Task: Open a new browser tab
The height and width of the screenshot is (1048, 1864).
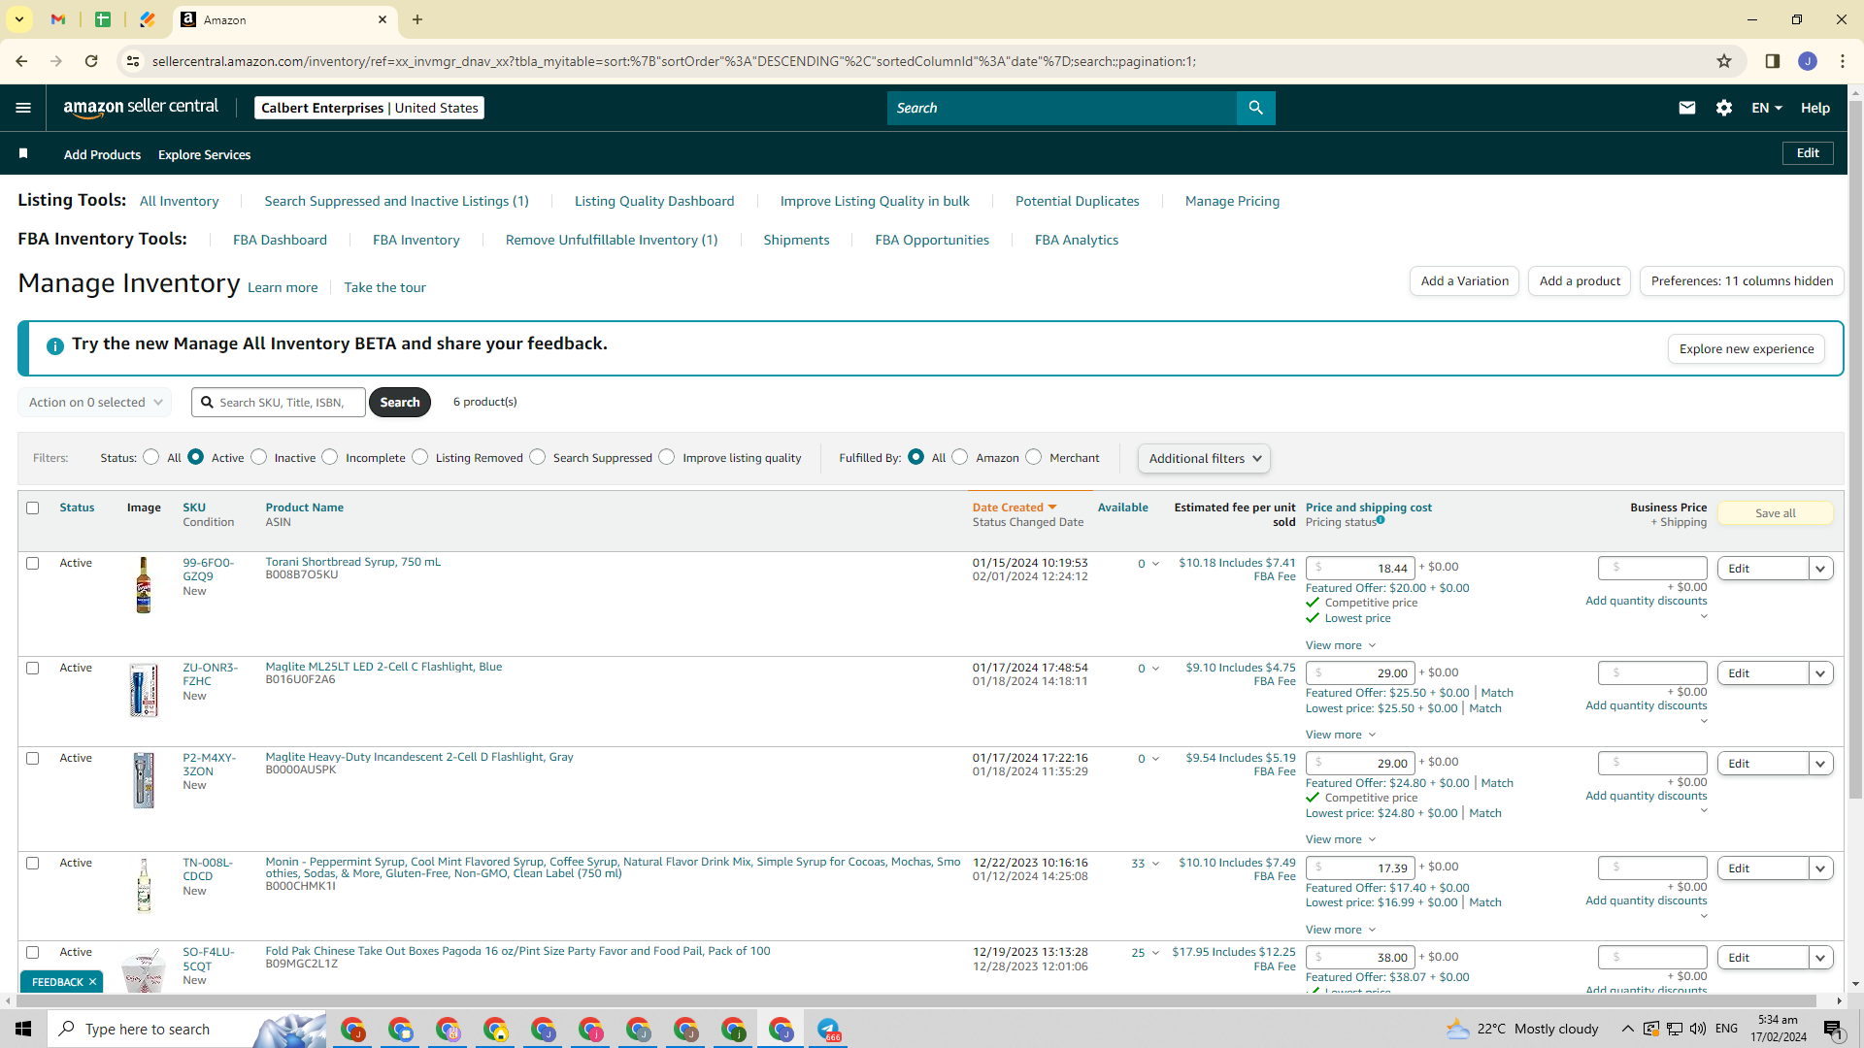Action: pyautogui.click(x=417, y=19)
